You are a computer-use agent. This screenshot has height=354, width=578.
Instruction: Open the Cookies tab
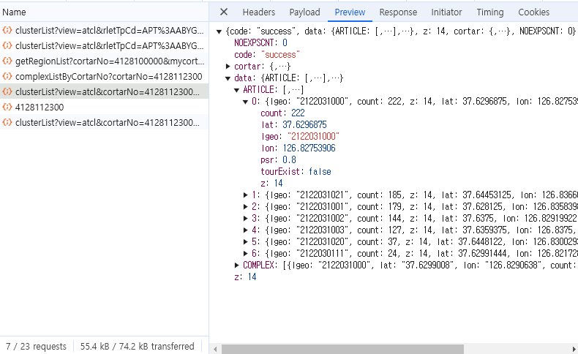pyautogui.click(x=534, y=12)
